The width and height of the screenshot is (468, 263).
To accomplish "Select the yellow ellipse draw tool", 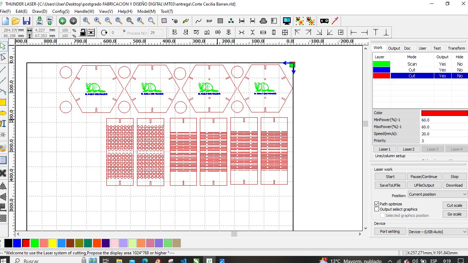I will point(3,113).
